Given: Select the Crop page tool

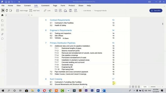Looking at the screenshot, I should coord(56,11).
